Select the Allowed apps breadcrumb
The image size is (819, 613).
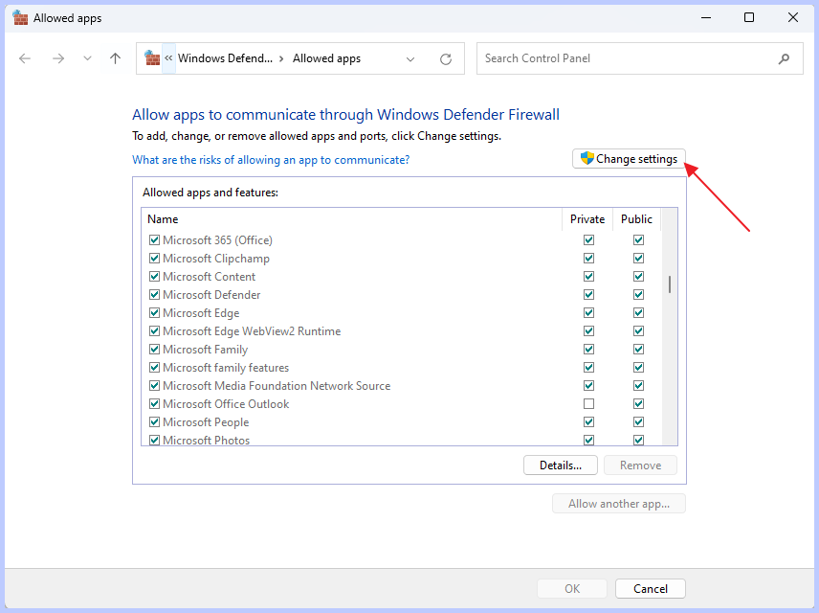(326, 58)
